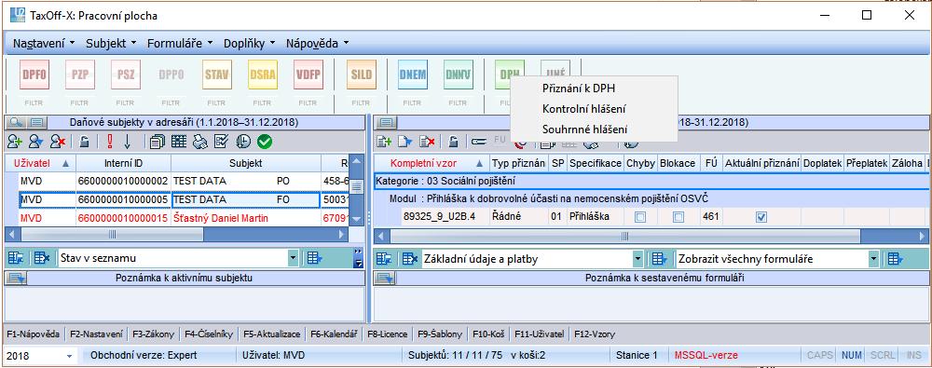Open the Subjekt menu
The image size is (932, 368).
point(111,44)
